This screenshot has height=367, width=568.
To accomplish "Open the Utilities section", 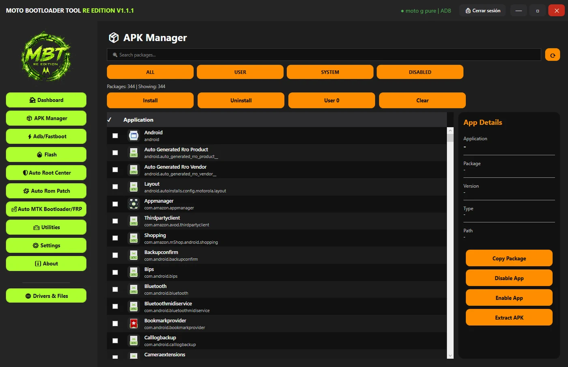I will [x=46, y=227].
